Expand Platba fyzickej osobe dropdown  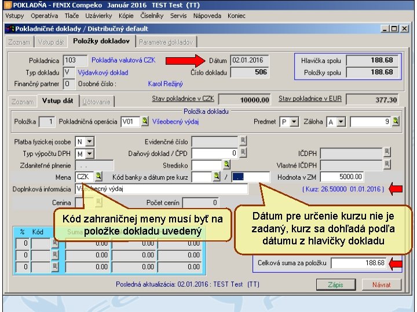pos(89,142)
